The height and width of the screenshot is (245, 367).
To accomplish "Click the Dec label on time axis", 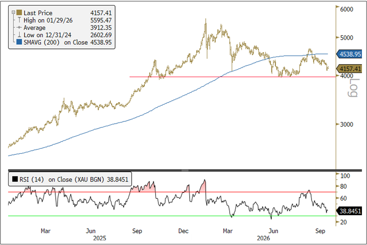I will 183,231.
